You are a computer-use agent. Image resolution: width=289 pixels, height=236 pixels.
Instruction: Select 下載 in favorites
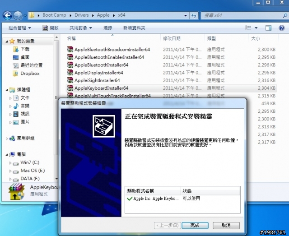point(25,49)
